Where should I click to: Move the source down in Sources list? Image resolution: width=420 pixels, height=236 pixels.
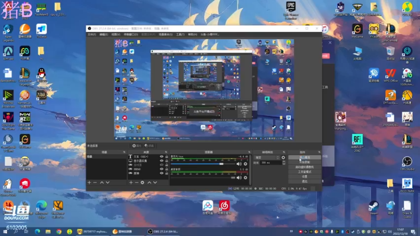click(155, 183)
